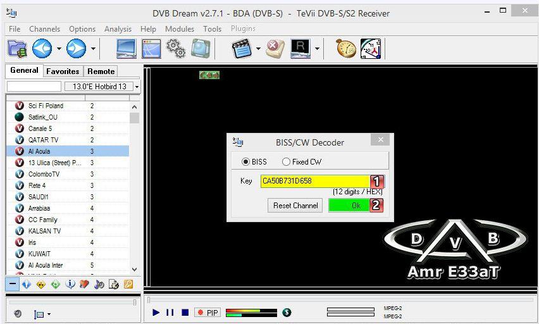
Task: Click the volume slider handle
Action: (x=135, y=302)
